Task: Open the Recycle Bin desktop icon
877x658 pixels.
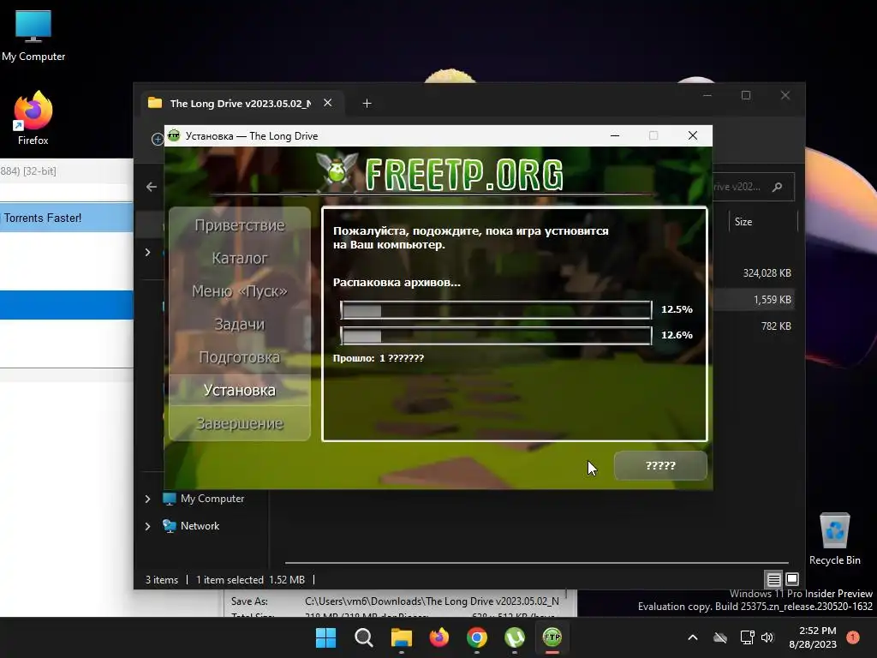Action: (x=834, y=539)
